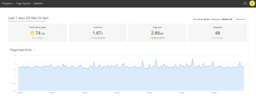Select the 01 Apr axis label
The height and width of the screenshot is (96, 256).
[117, 93]
